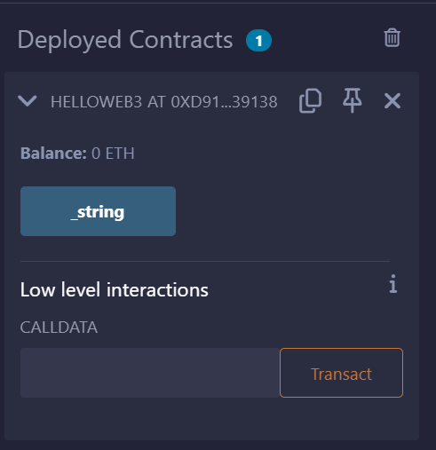This screenshot has width=436, height=450.
Task: Open low level interactions info icon
Action: coord(392,284)
